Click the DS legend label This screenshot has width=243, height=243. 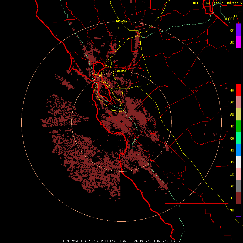click(232, 162)
